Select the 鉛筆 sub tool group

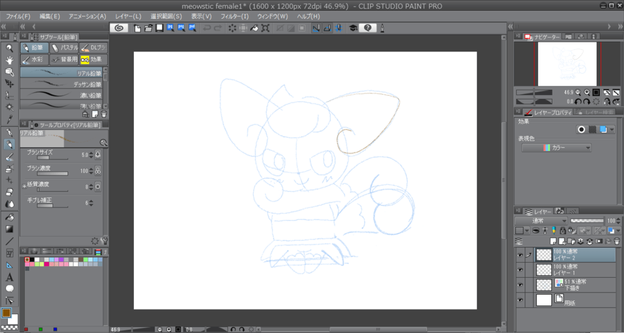[x=34, y=47]
